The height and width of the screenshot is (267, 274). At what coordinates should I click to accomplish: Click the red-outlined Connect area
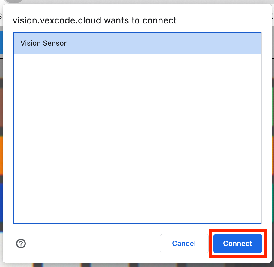coord(237,244)
